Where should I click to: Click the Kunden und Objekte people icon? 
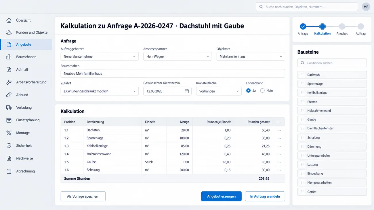point(9,32)
